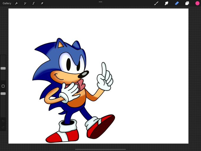Activate the Selection tool

(x=33, y=3)
